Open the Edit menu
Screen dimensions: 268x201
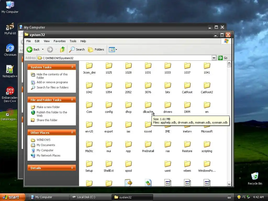click(37, 41)
